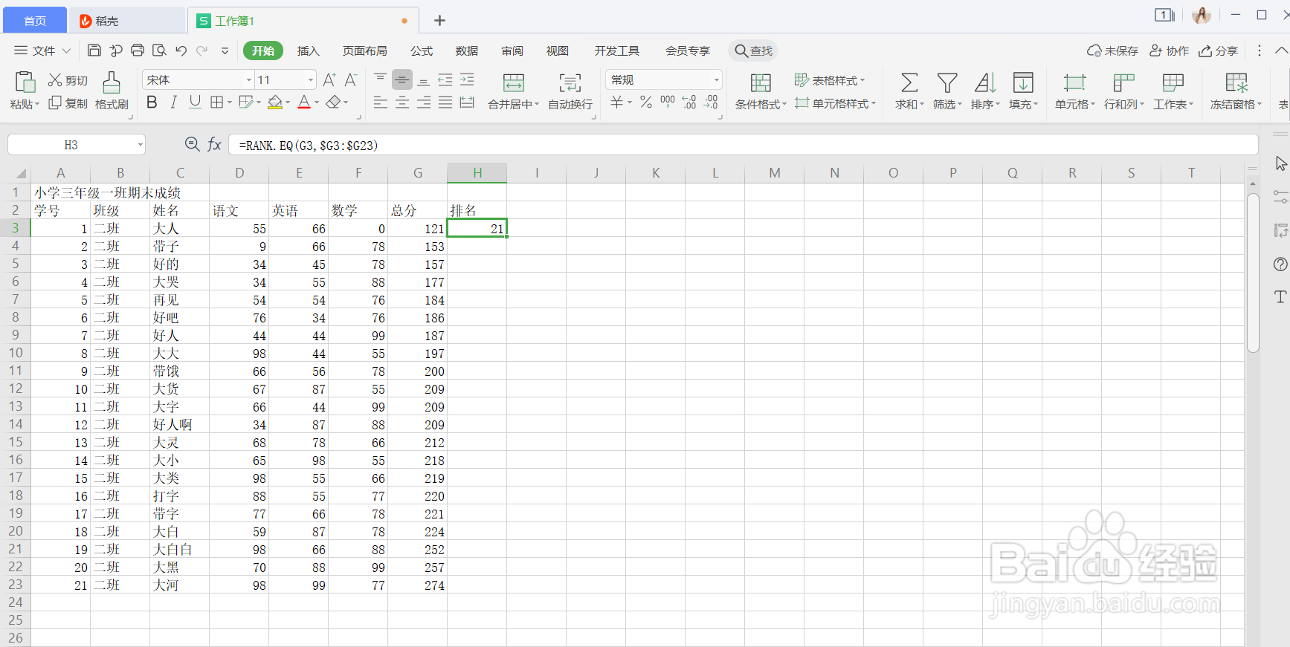The height and width of the screenshot is (647, 1290).
Task: Open the 数据 ribbon tab
Action: click(466, 51)
